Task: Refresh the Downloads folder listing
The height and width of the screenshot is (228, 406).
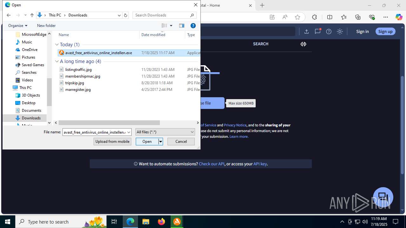Action: 126,15
